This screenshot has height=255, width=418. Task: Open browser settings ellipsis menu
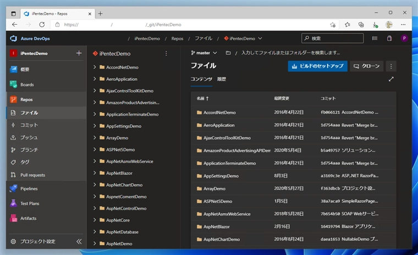[x=403, y=25]
